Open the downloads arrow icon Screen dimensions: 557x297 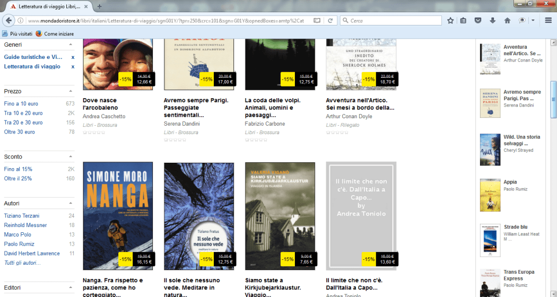(x=492, y=21)
